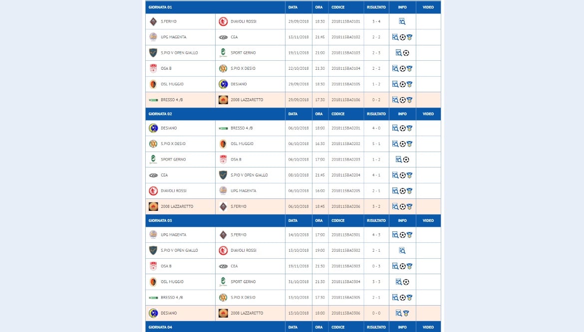584x332 pixels.
Task: Click medal icon for OSA B vs S.Pio X Desio
Action: (x=409, y=68)
